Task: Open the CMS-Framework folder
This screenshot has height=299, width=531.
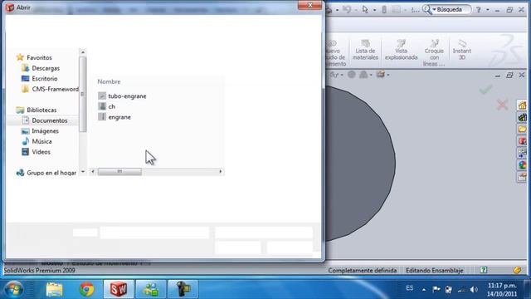Action: [50, 89]
